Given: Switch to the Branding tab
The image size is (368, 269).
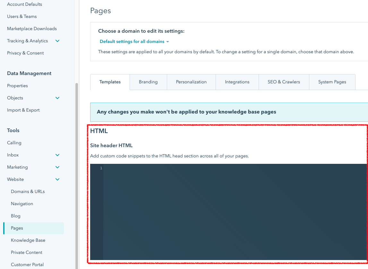Looking at the screenshot, I should click(x=148, y=82).
